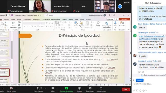Switch to Slide Sorter view
Screen dimensions: 166x93
pos(100,85)
